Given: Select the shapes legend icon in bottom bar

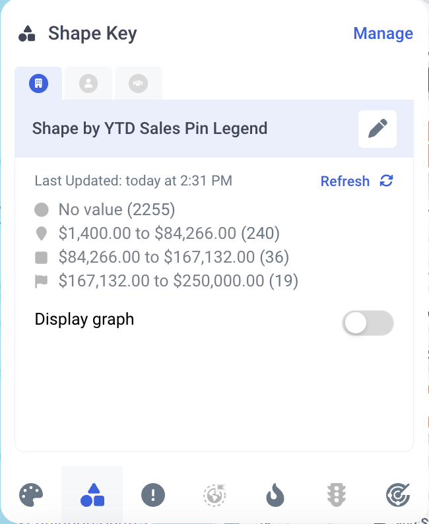Looking at the screenshot, I should pyautogui.click(x=92, y=494).
